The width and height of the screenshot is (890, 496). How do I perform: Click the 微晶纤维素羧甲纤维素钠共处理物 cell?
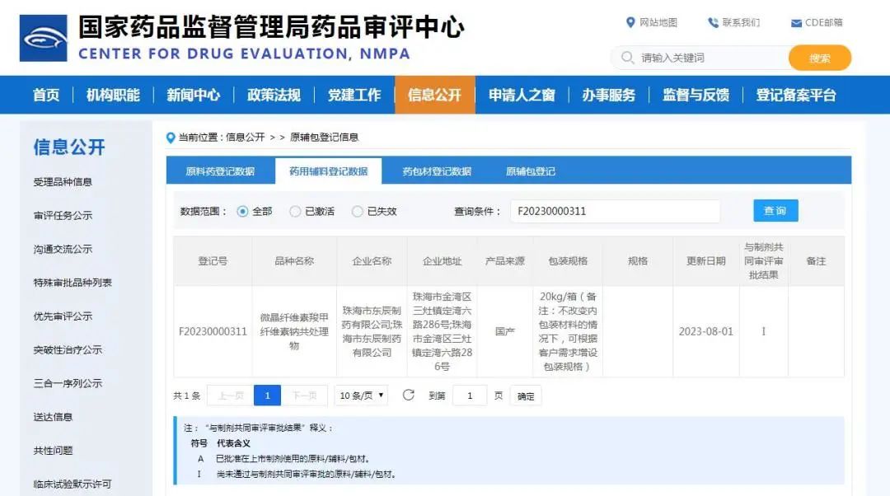pos(294,331)
